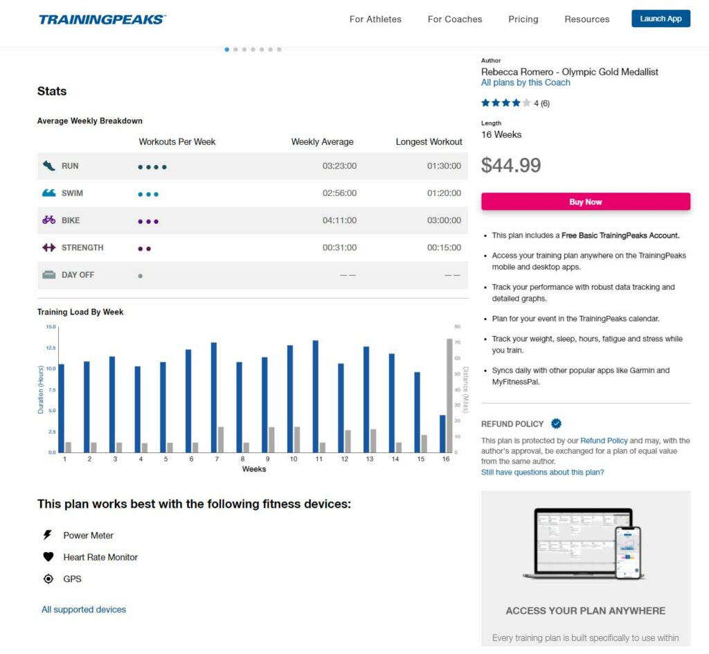Click strength longest workout 00:15:00

[x=444, y=247]
